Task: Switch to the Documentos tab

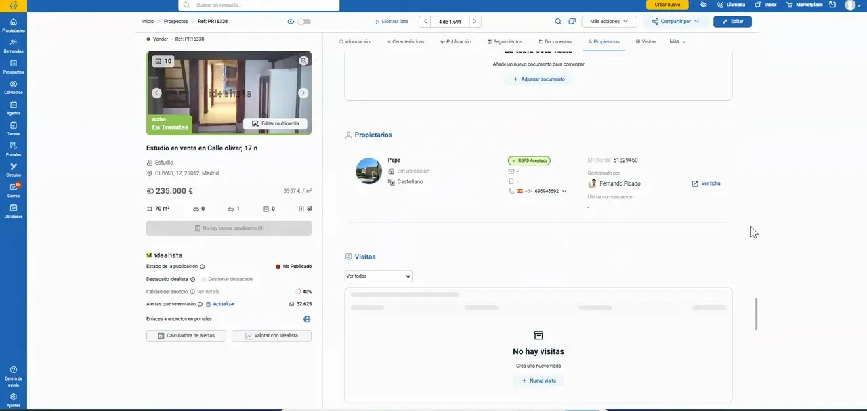Action: point(555,41)
